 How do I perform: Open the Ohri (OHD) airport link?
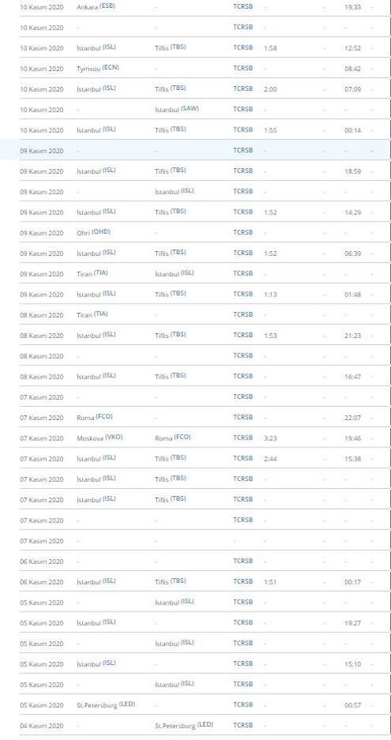coord(93,232)
